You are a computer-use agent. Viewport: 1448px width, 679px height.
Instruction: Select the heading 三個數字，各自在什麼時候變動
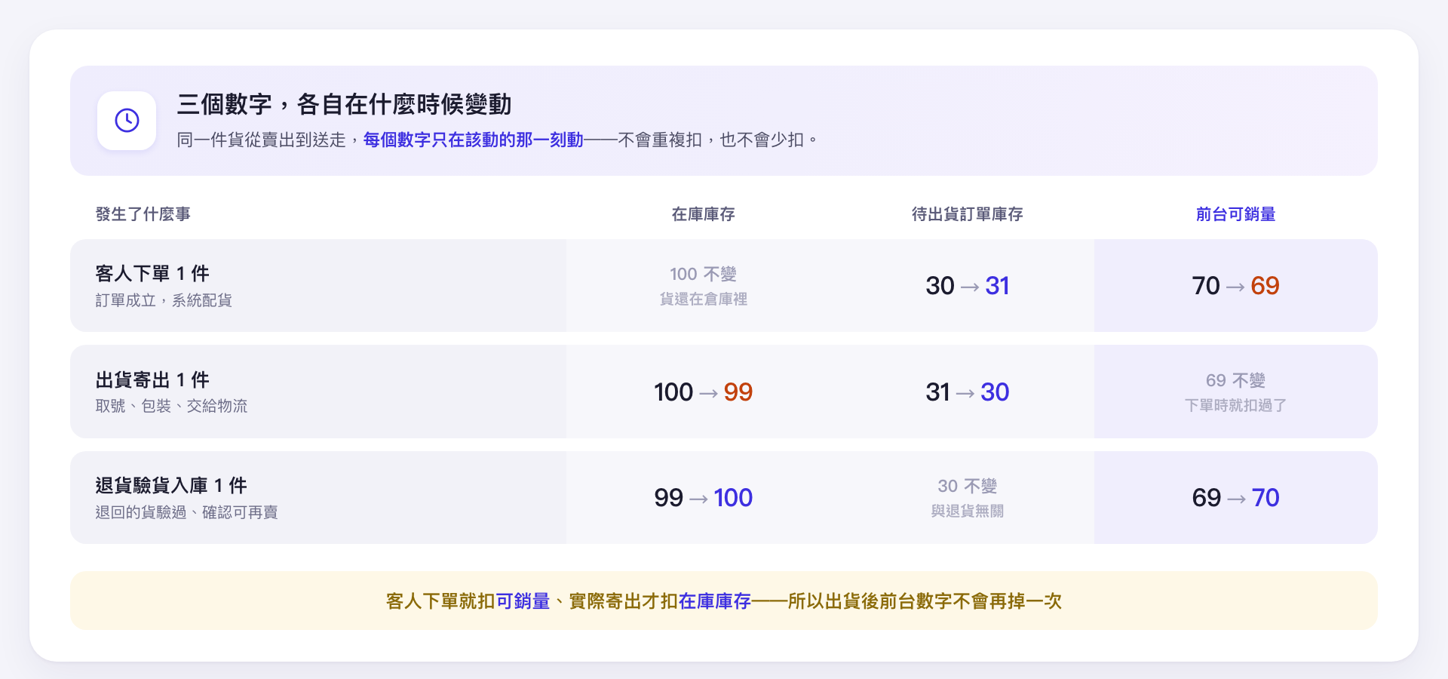coord(344,104)
